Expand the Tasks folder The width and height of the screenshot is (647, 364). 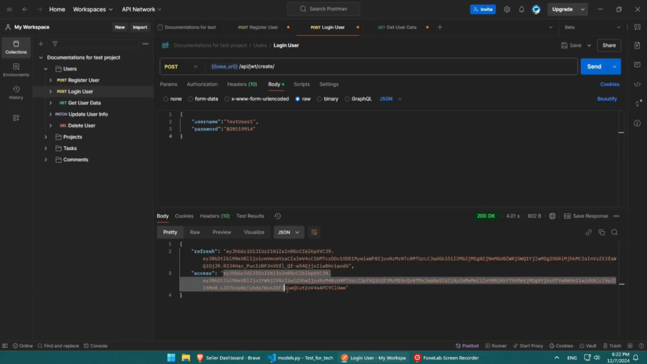pyautogui.click(x=45, y=148)
